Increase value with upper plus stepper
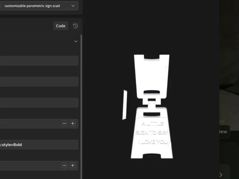239x179 pixels. coord(73,124)
